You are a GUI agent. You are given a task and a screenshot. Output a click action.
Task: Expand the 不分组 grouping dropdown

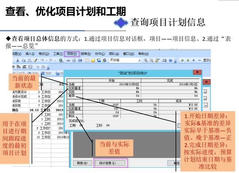pos(140,60)
